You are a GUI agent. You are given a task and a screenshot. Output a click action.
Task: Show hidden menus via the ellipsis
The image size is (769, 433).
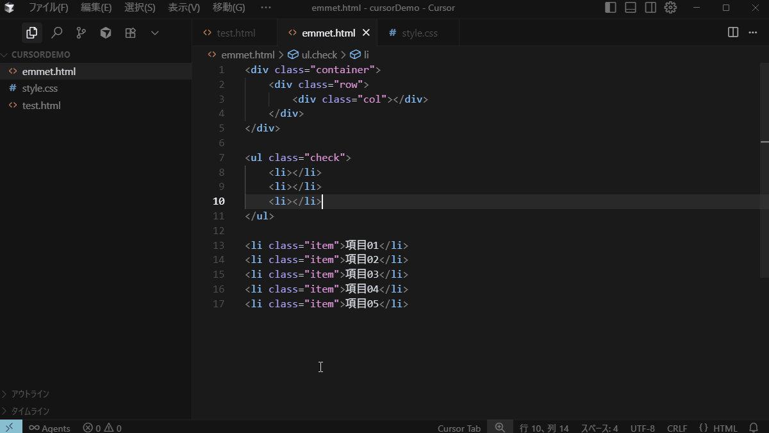(266, 8)
